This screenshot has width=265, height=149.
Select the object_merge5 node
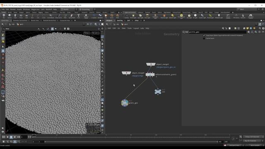pyautogui.click(x=151, y=64)
